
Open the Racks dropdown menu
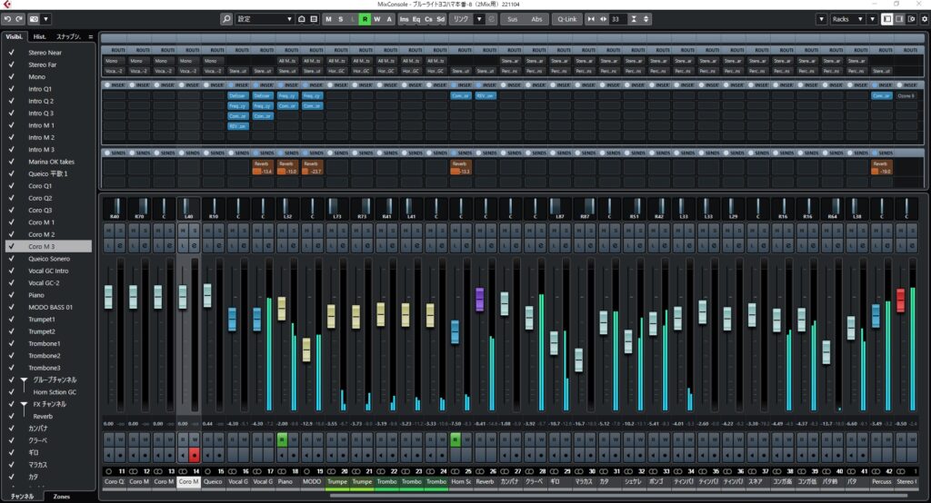(847, 18)
